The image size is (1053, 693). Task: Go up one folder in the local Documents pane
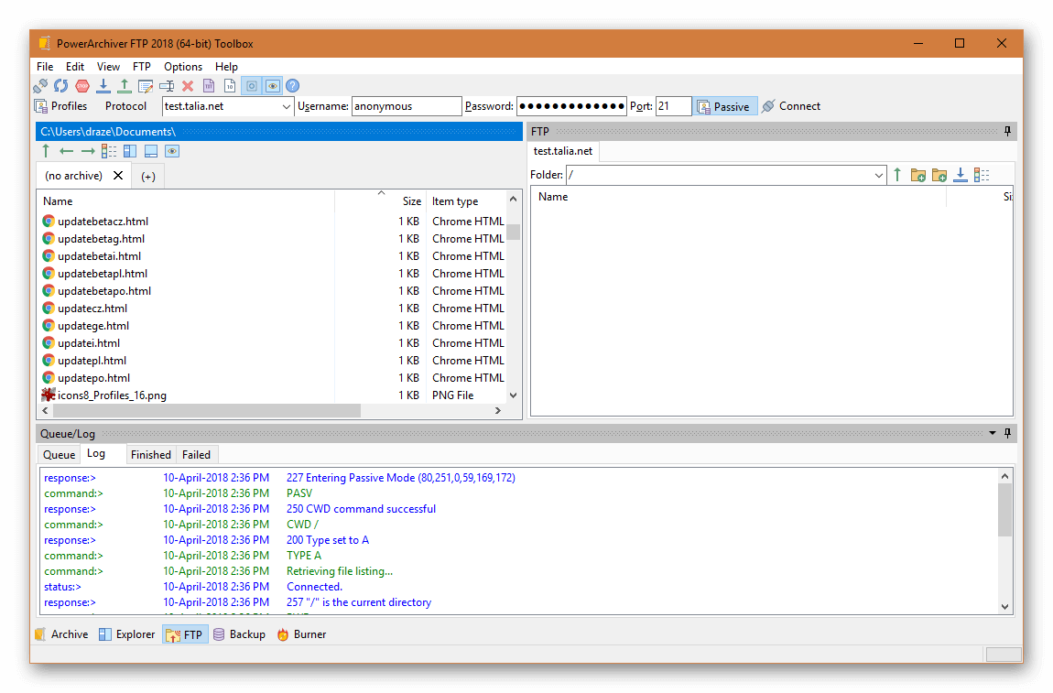point(46,151)
